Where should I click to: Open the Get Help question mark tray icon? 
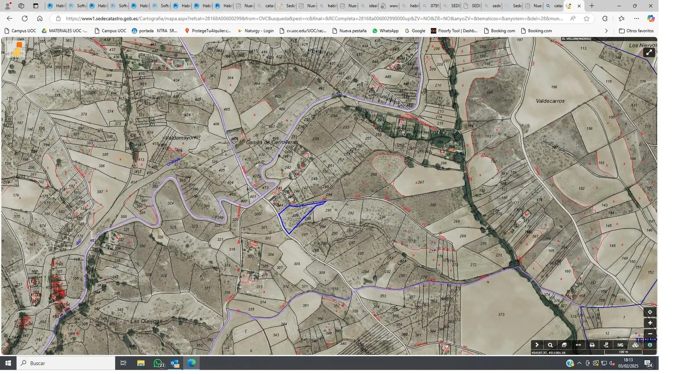(x=570, y=363)
